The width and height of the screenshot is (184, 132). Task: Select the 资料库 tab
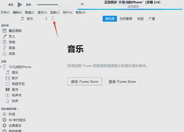[110, 19]
